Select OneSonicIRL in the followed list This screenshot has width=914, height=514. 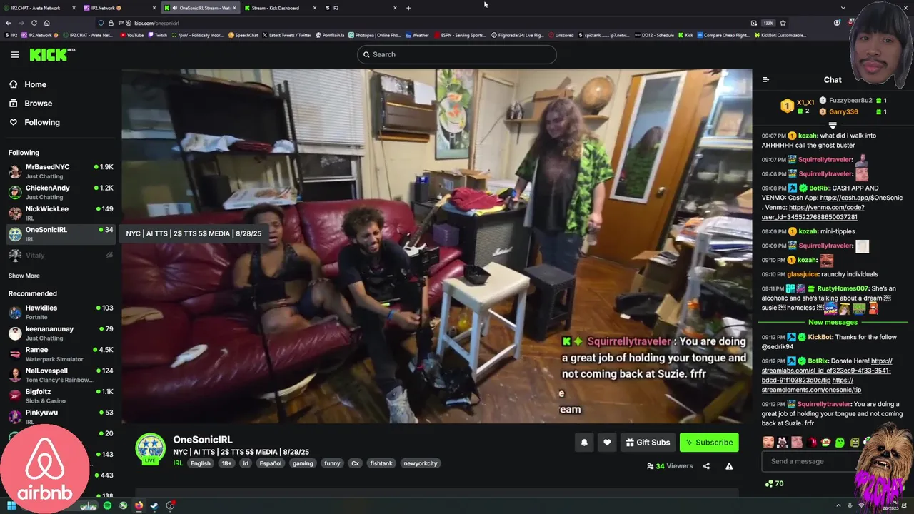[61, 233]
